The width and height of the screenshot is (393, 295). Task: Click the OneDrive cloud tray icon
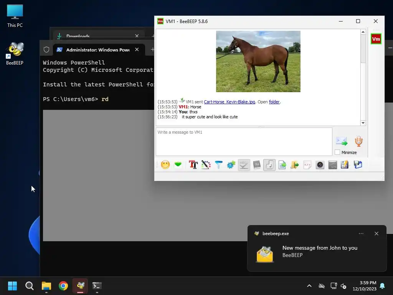pyautogui.click(x=322, y=286)
